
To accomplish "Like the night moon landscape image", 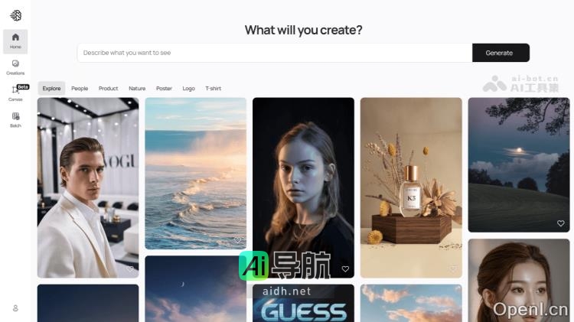I will (x=560, y=223).
